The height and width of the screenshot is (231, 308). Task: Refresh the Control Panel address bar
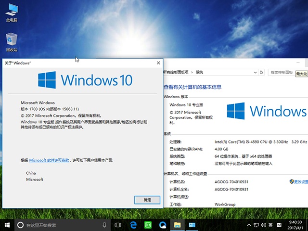[x=261, y=72]
